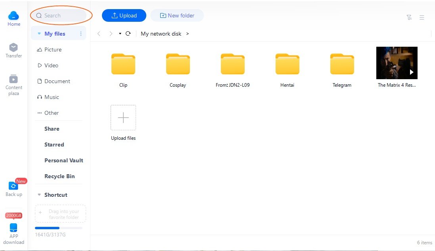The image size is (435, 251).
Task: Collapse the Shortcut section arrow
Action: 39,195
